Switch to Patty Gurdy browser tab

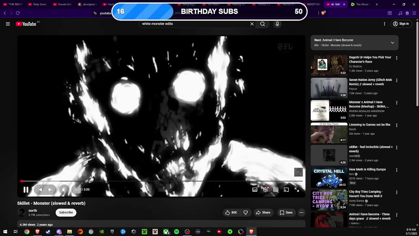37,4
